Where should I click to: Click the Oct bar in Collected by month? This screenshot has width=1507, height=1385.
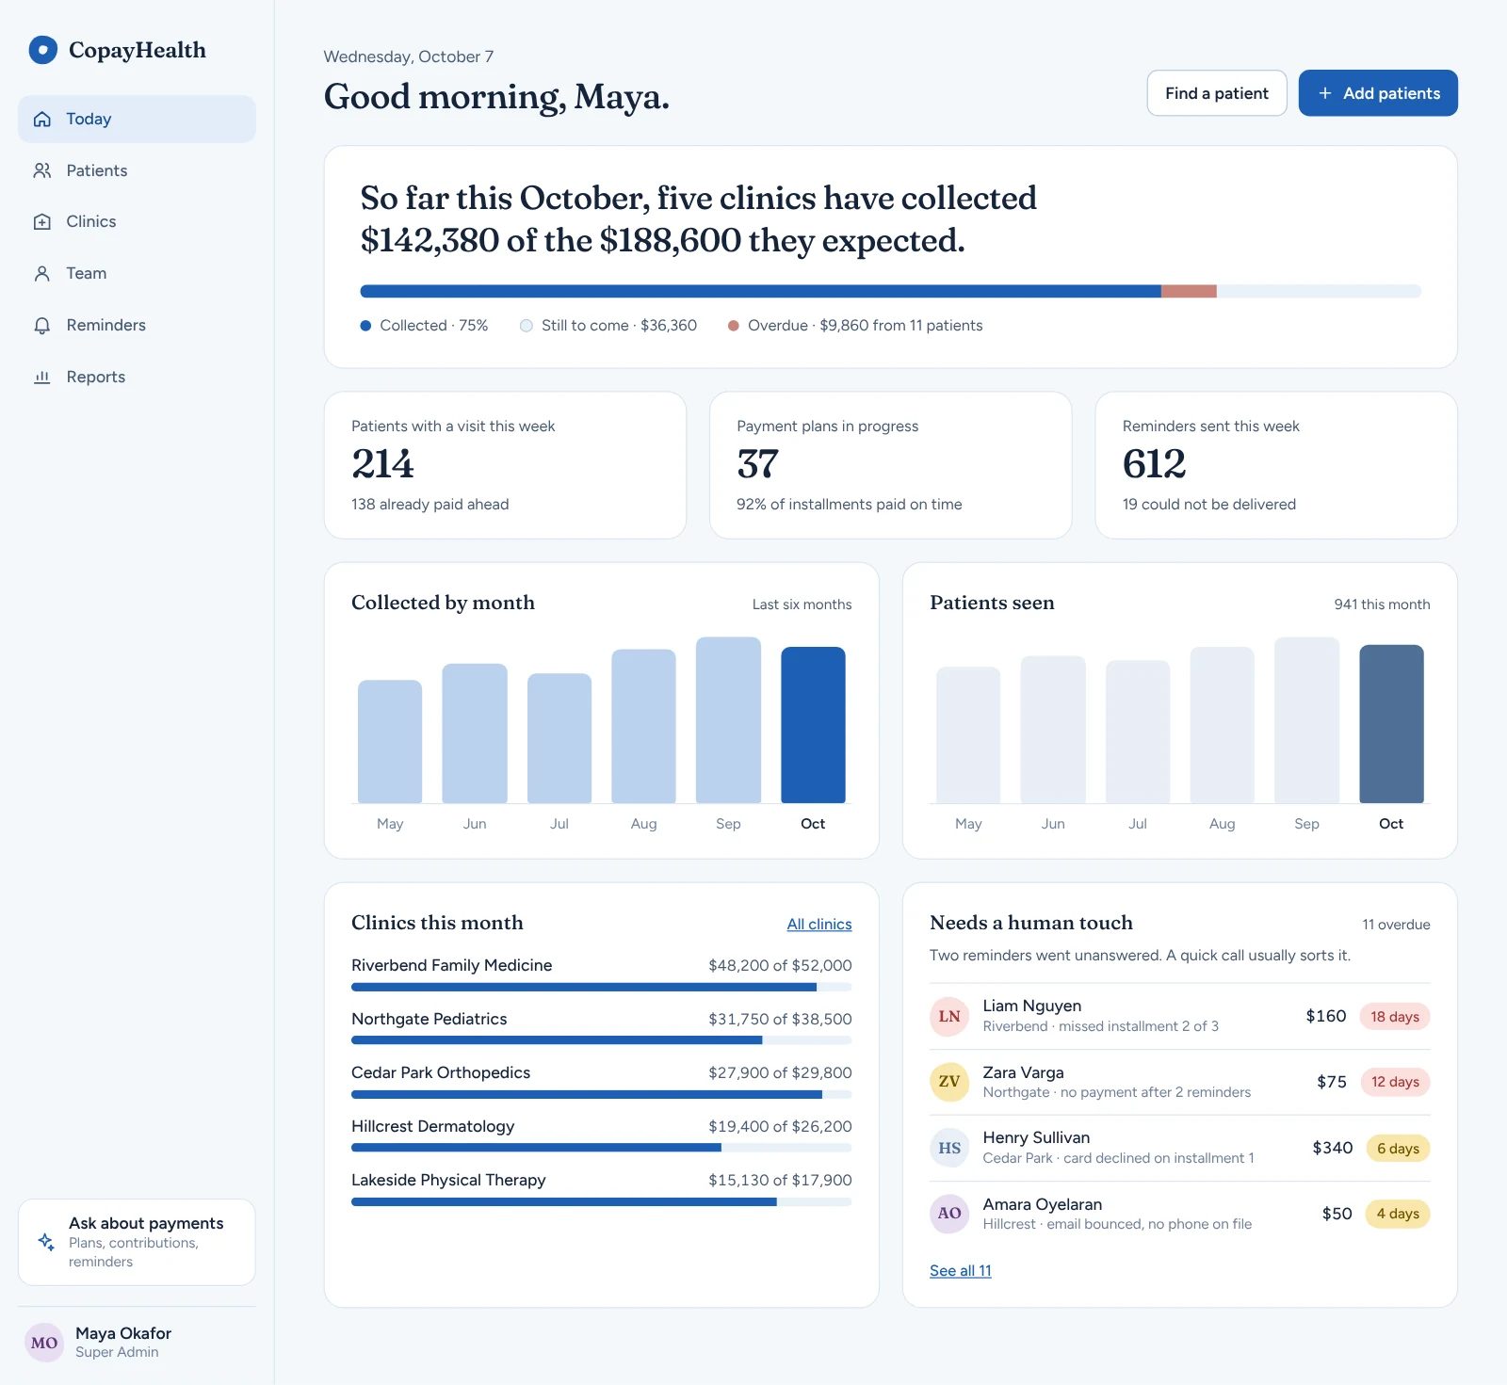[x=814, y=725]
